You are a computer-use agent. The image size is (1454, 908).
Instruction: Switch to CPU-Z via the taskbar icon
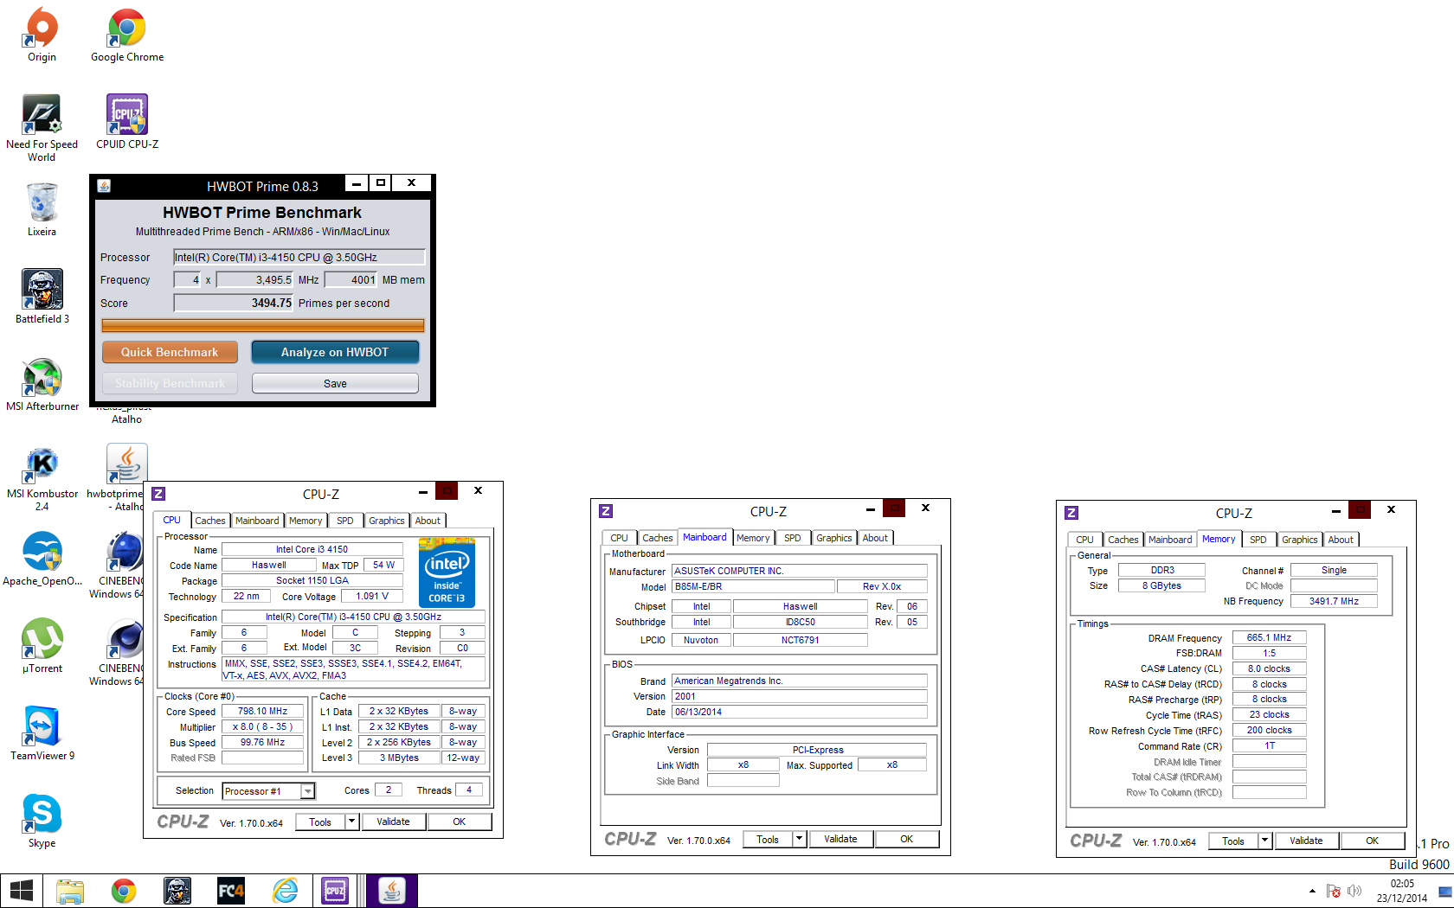point(337,891)
